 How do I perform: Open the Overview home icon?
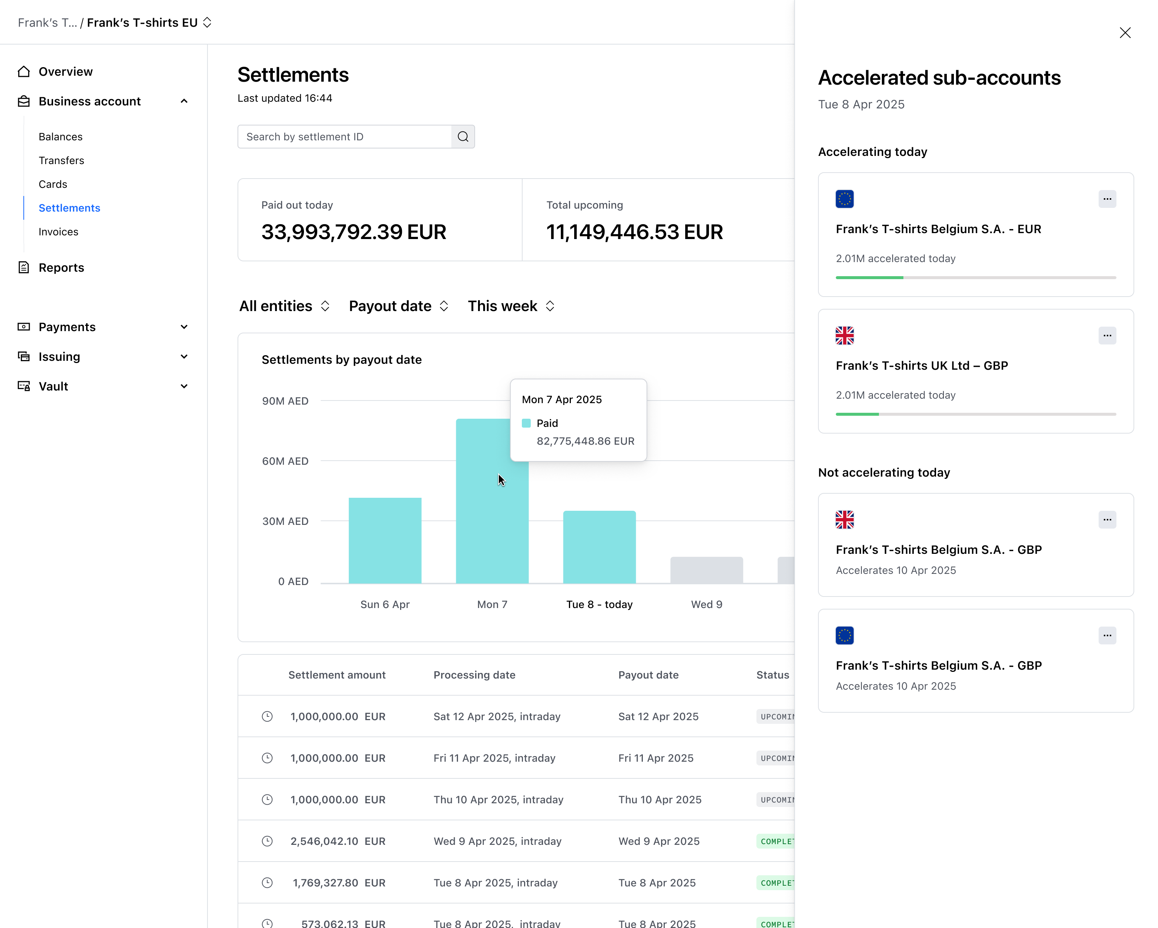click(x=24, y=71)
